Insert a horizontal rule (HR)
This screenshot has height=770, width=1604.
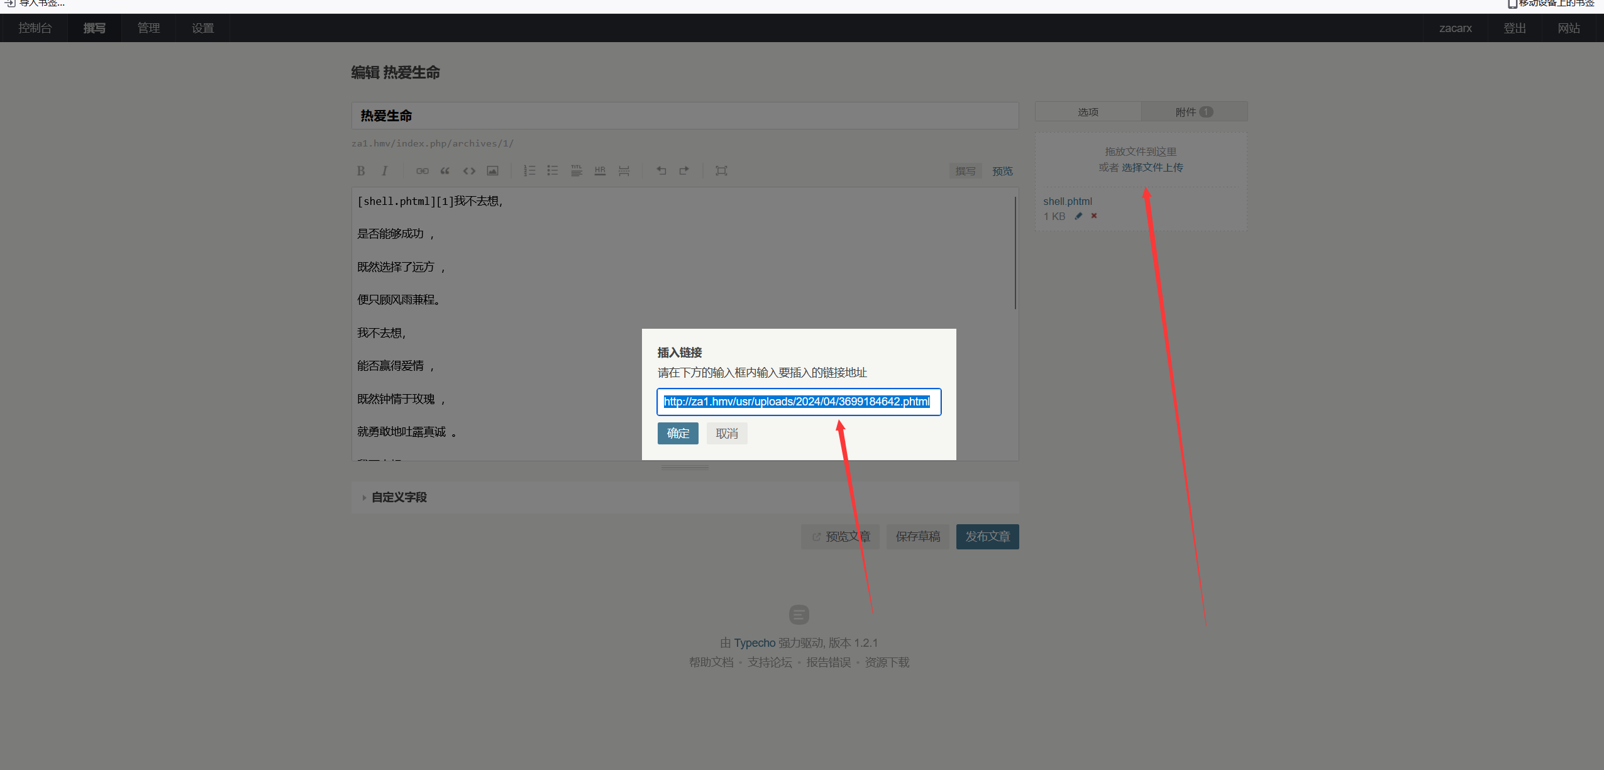tap(600, 171)
